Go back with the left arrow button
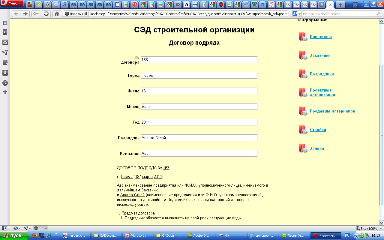The width and height of the screenshot is (384, 240). (16, 14)
